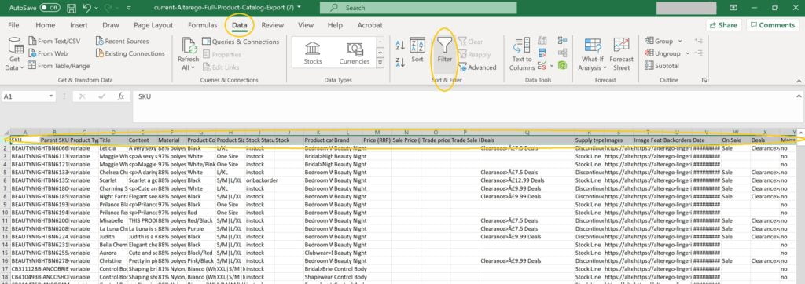Click the Search box in title bar
805x284 pixels.
pos(418,8)
